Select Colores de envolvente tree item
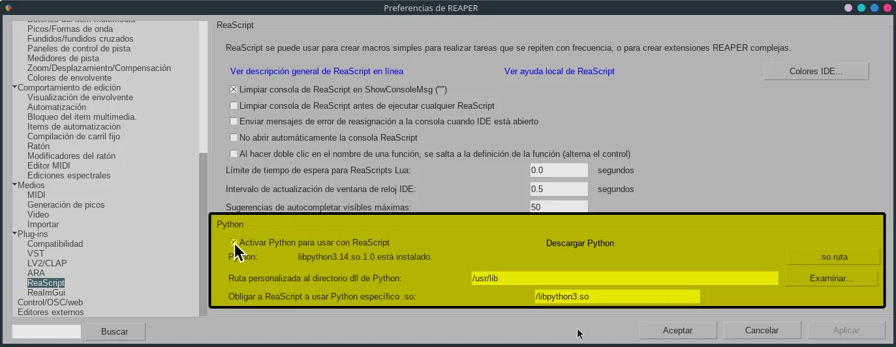The image size is (896, 347). pos(69,78)
